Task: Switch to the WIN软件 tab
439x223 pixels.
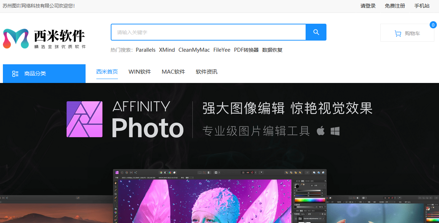Action: coord(140,71)
